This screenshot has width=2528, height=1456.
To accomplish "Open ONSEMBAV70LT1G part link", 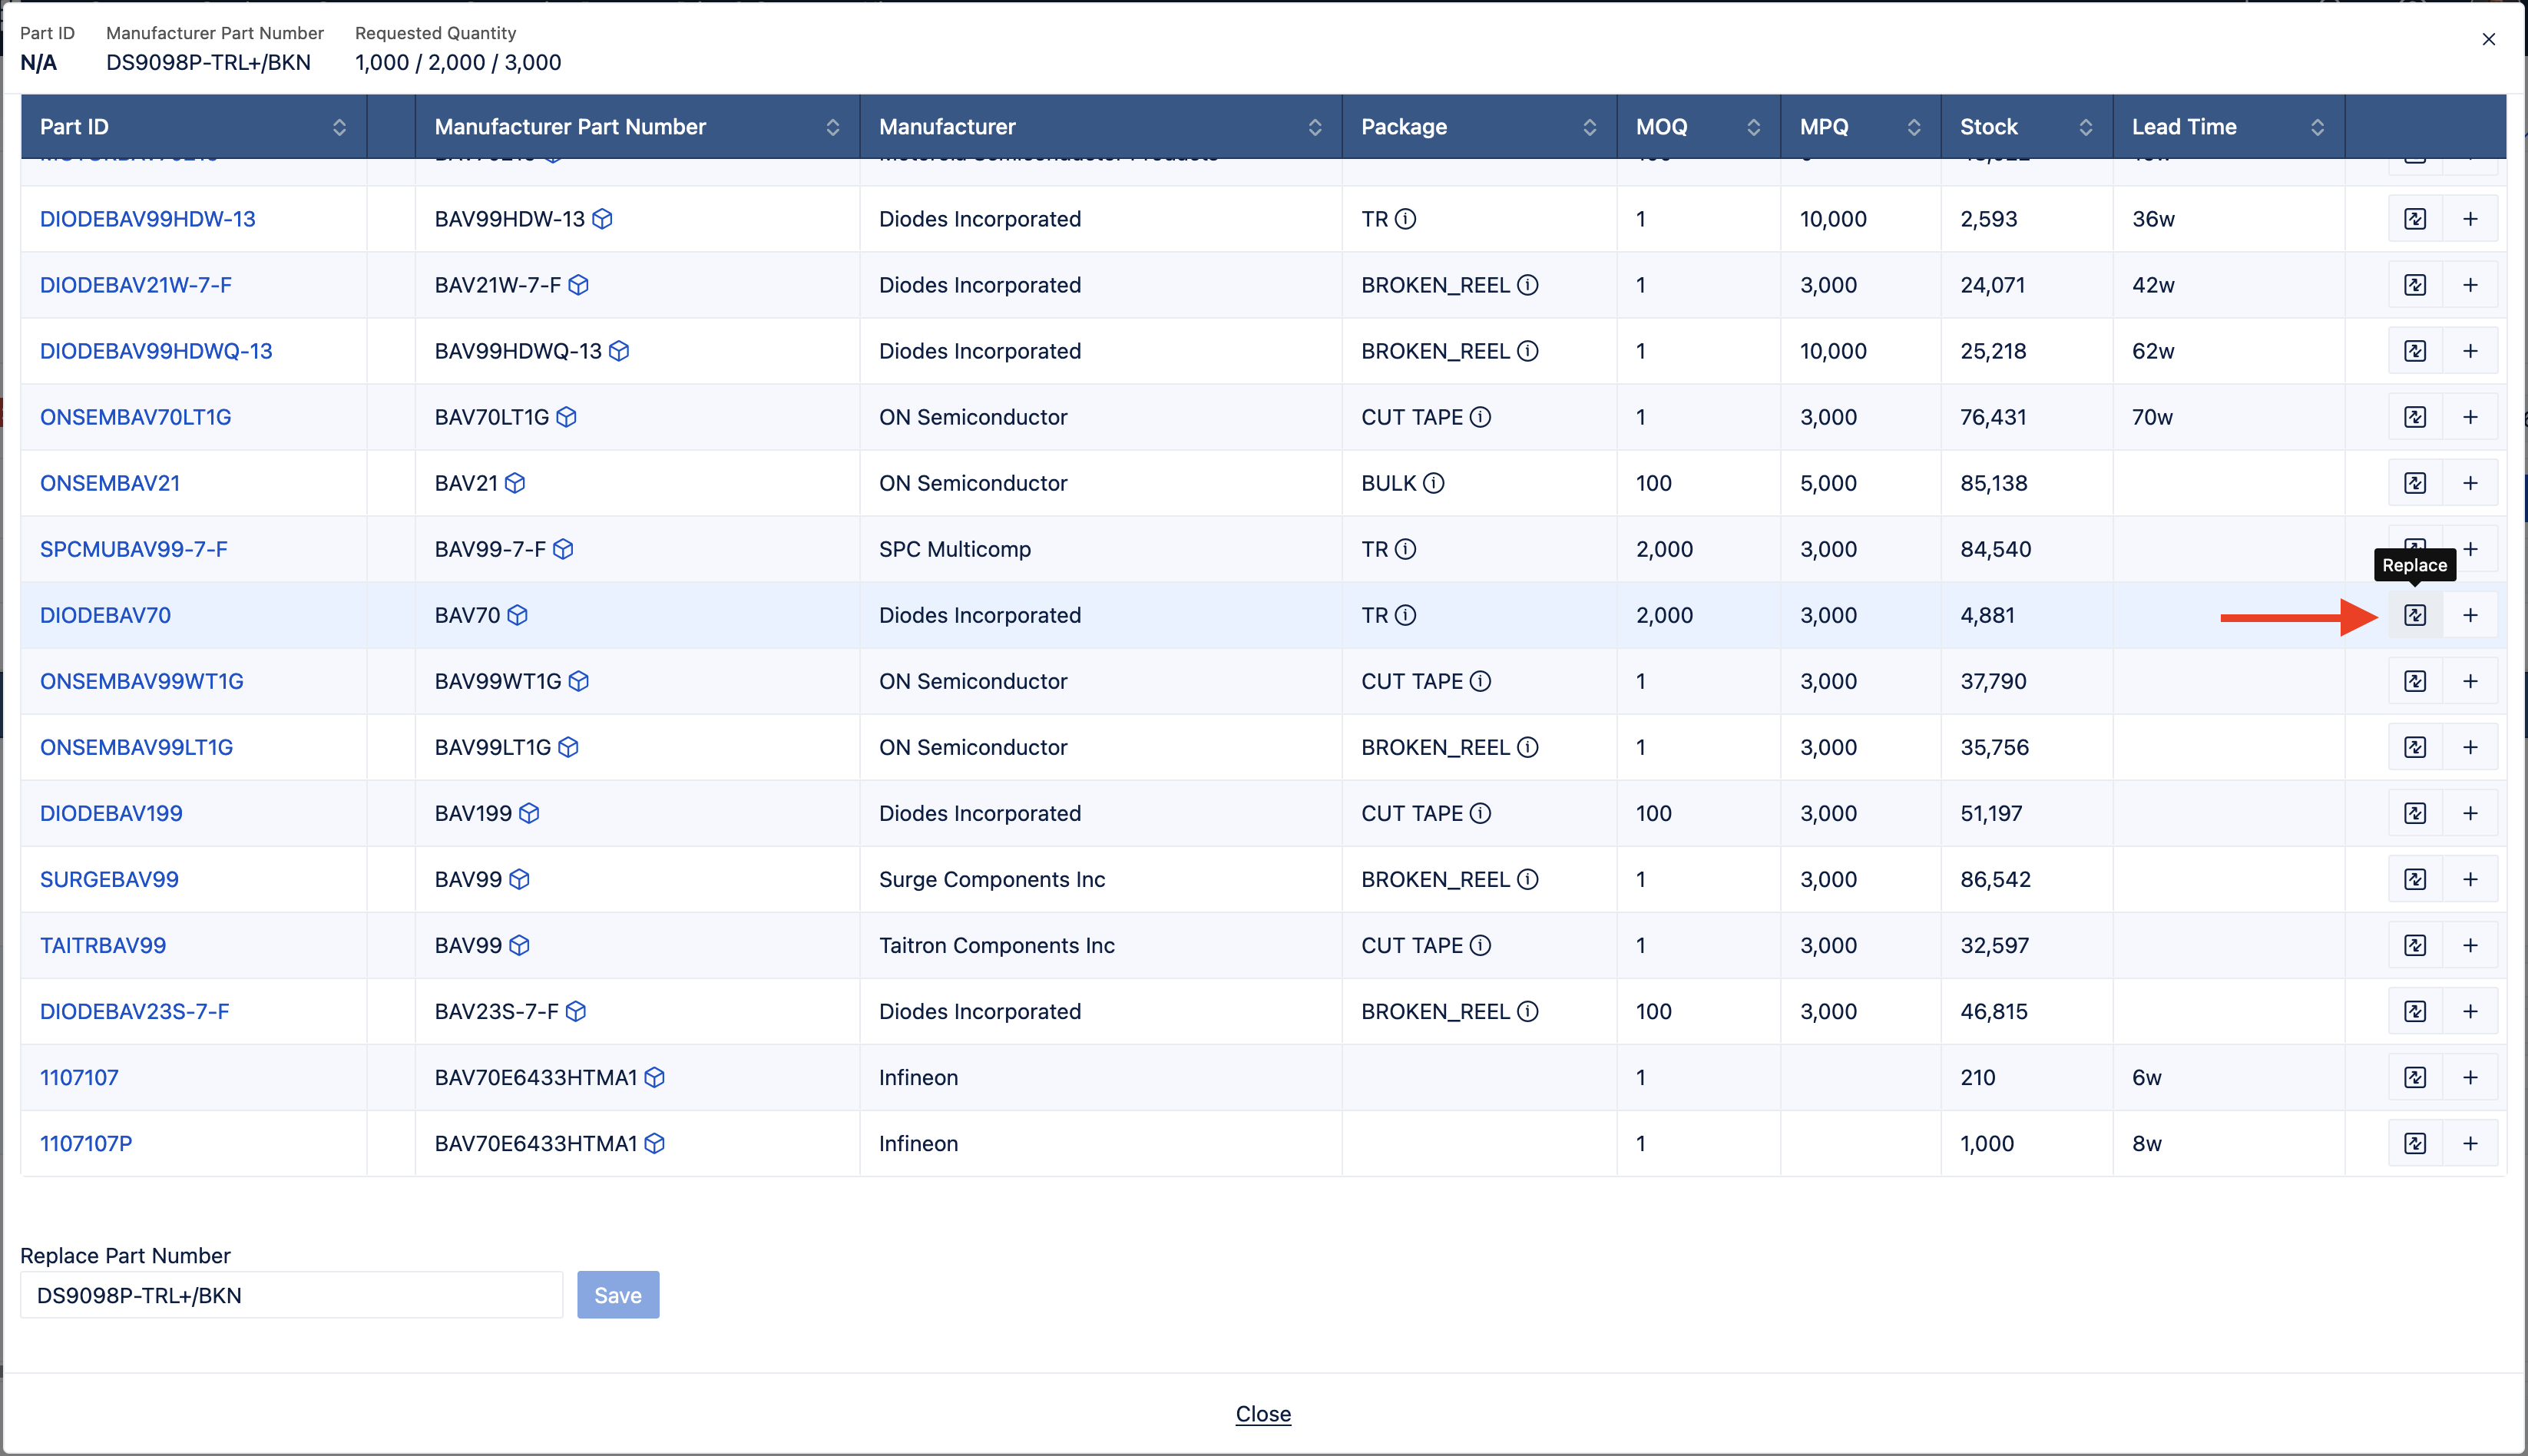I will [x=135, y=417].
